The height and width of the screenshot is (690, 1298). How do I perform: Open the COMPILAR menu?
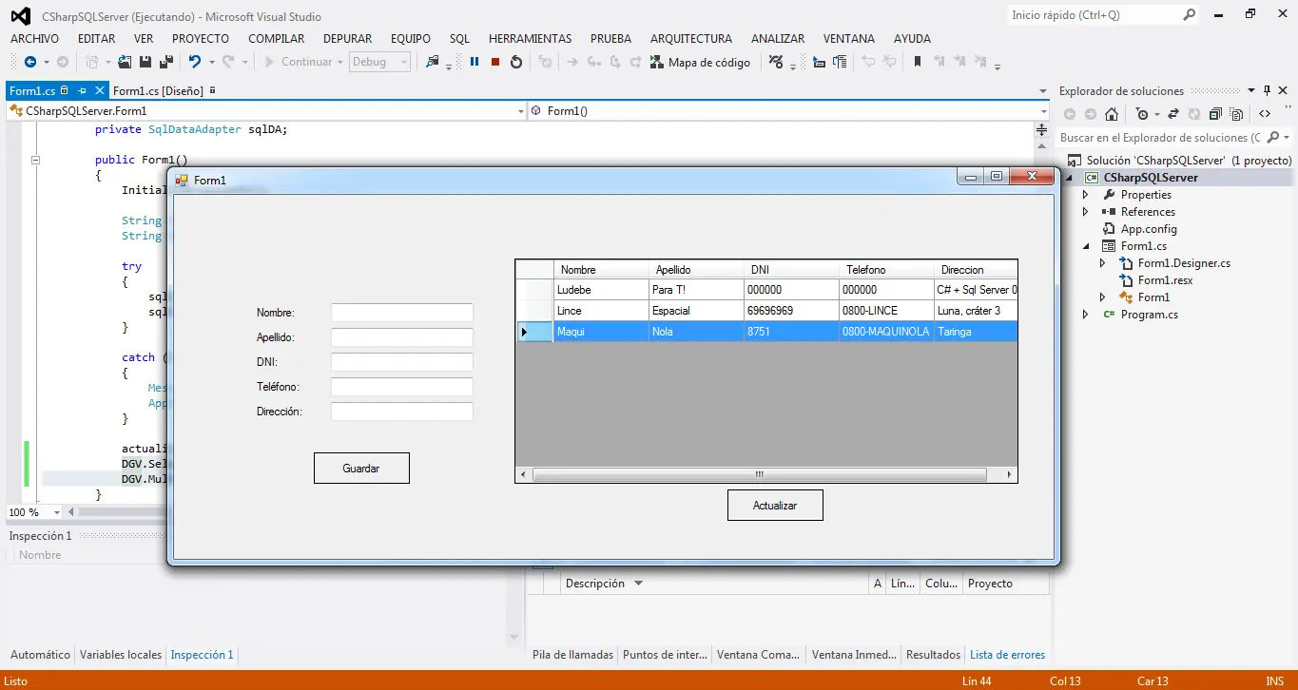(277, 39)
